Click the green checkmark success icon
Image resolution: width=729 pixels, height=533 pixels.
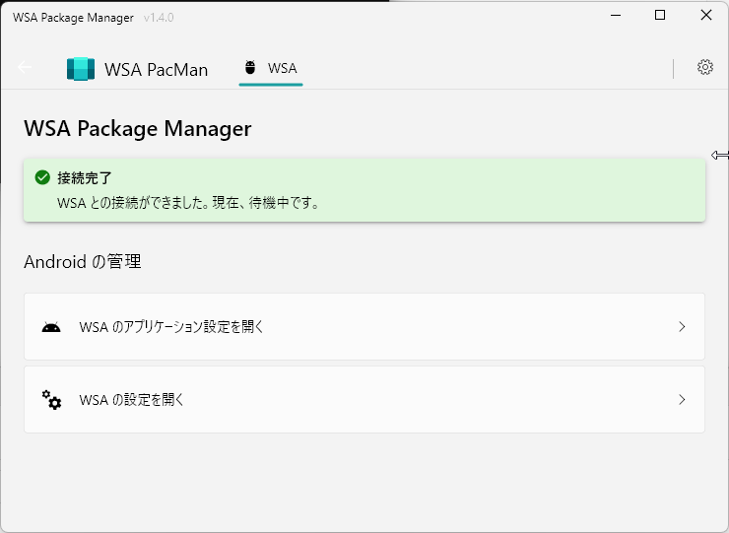point(42,178)
